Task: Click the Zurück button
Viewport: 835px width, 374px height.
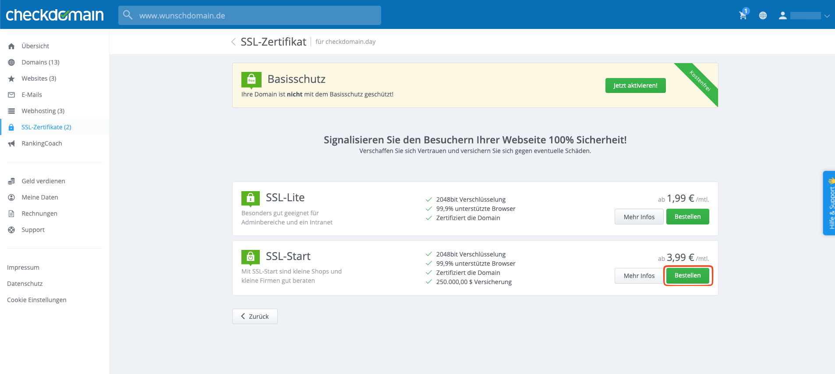Action: coord(255,316)
